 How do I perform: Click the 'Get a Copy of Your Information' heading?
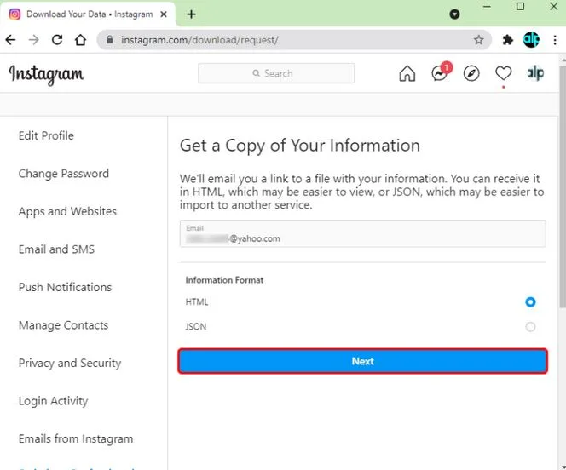300,146
